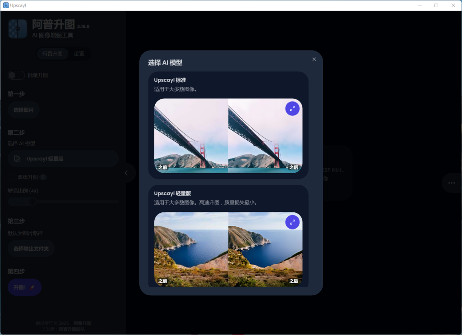Collapse the sidebar using the left chevron
The image size is (462, 335).
tap(126, 173)
